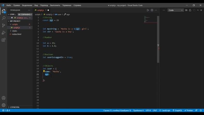Click the lightbulb quick fix icon
204x115 pixels.
[x=44, y=71]
